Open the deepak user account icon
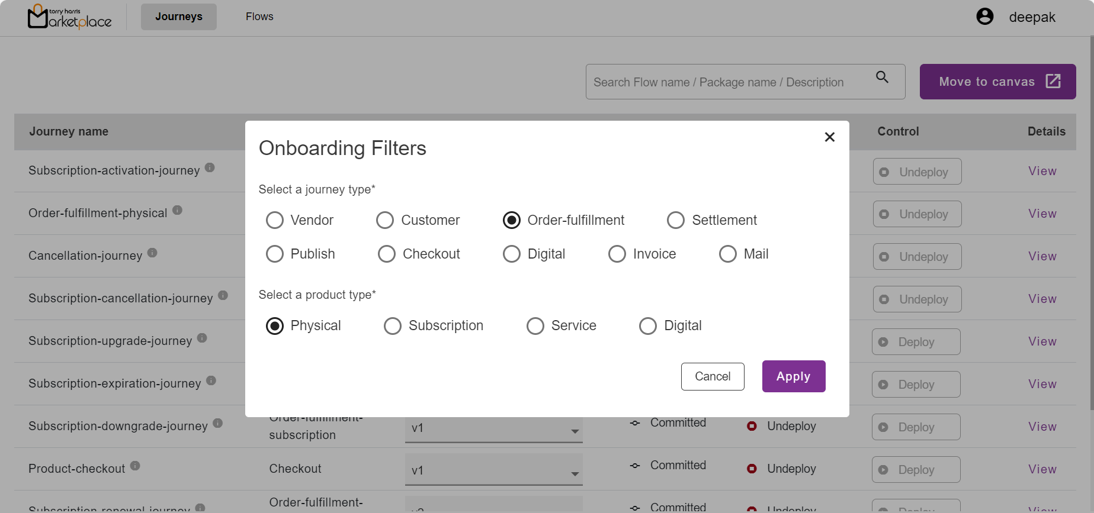The image size is (1094, 513). (x=984, y=17)
